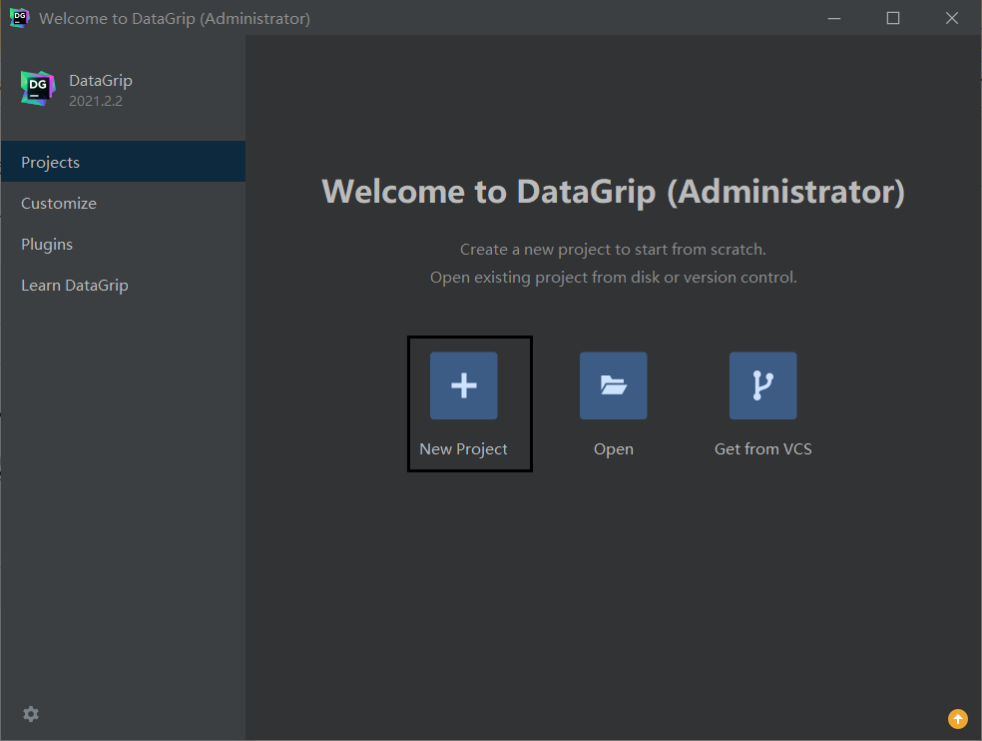Image resolution: width=982 pixels, height=741 pixels.
Task: Click the Open label text
Action: point(613,449)
